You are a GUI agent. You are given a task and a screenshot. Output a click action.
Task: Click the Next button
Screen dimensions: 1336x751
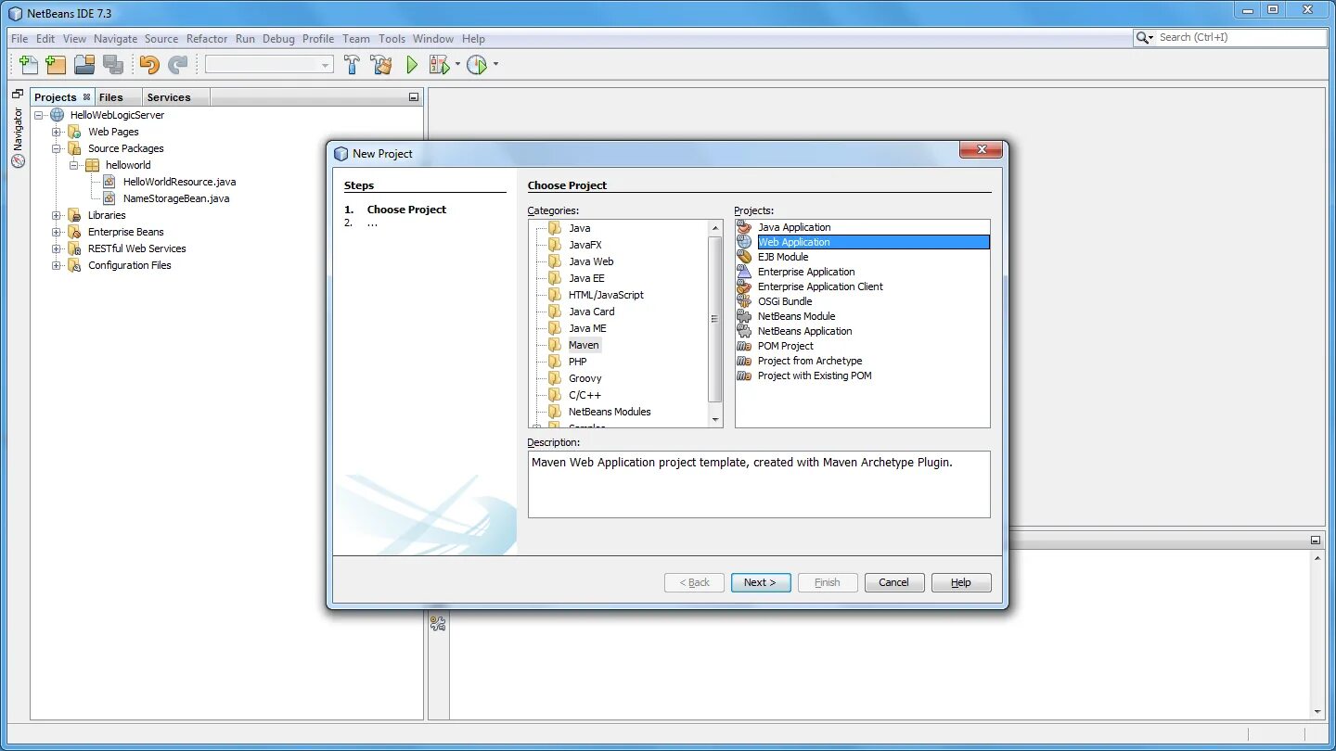pos(761,582)
